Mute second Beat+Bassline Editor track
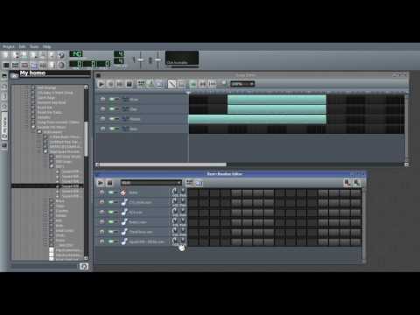 111,202
